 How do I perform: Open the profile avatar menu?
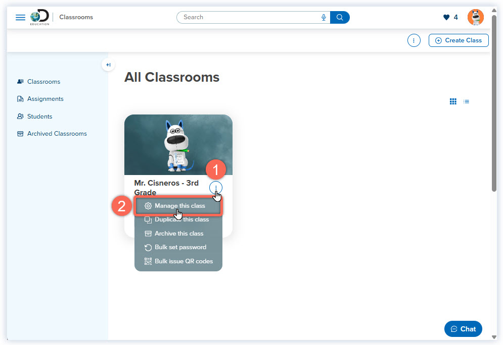tap(475, 17)
